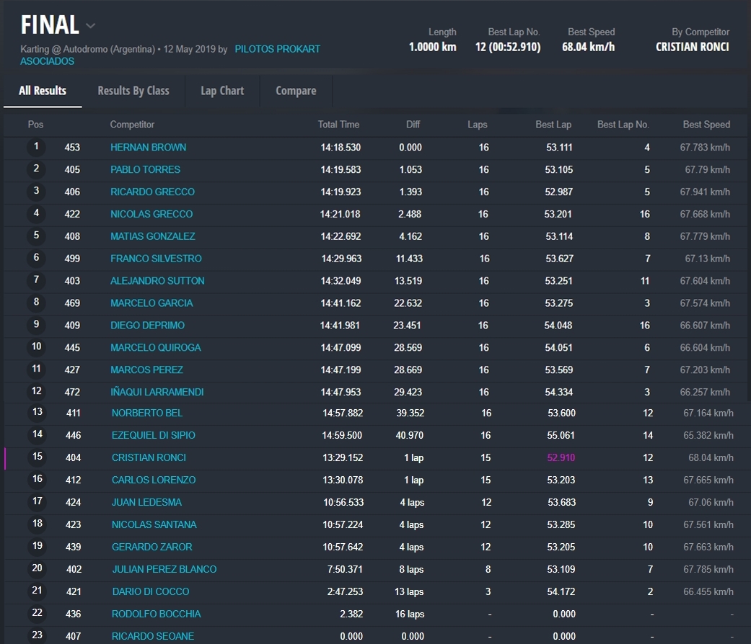
Task: Click the position 1 badge icon
Action: pos(36,147)
